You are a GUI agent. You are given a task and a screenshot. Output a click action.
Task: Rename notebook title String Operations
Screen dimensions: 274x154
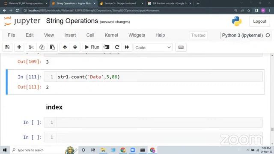tap(72, 21)
